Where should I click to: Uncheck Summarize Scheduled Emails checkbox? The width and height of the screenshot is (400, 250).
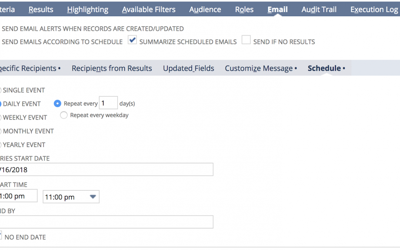point(132,40)
